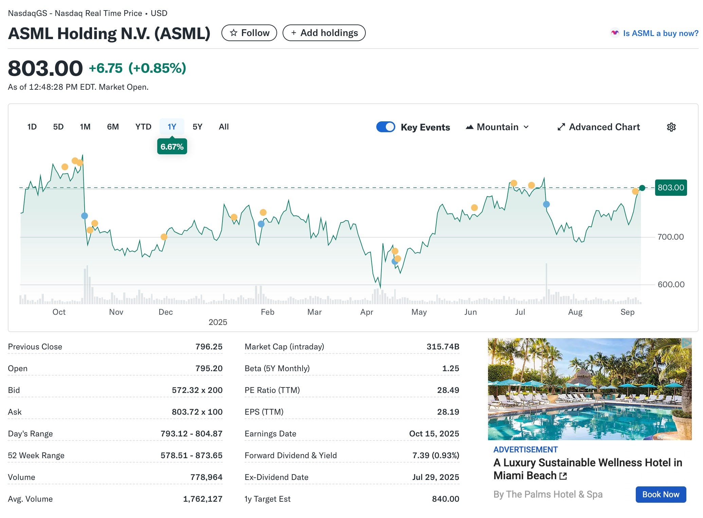Image resolution: width=703 pixels, height=518 pixels.
Task: Switch to the YTD range tab
Action: click(143, 127)
